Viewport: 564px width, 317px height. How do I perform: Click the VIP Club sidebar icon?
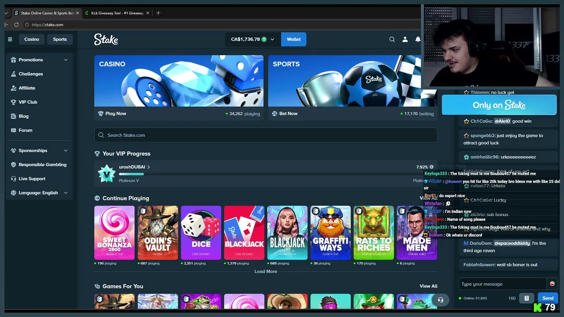(x=13, y=102)
